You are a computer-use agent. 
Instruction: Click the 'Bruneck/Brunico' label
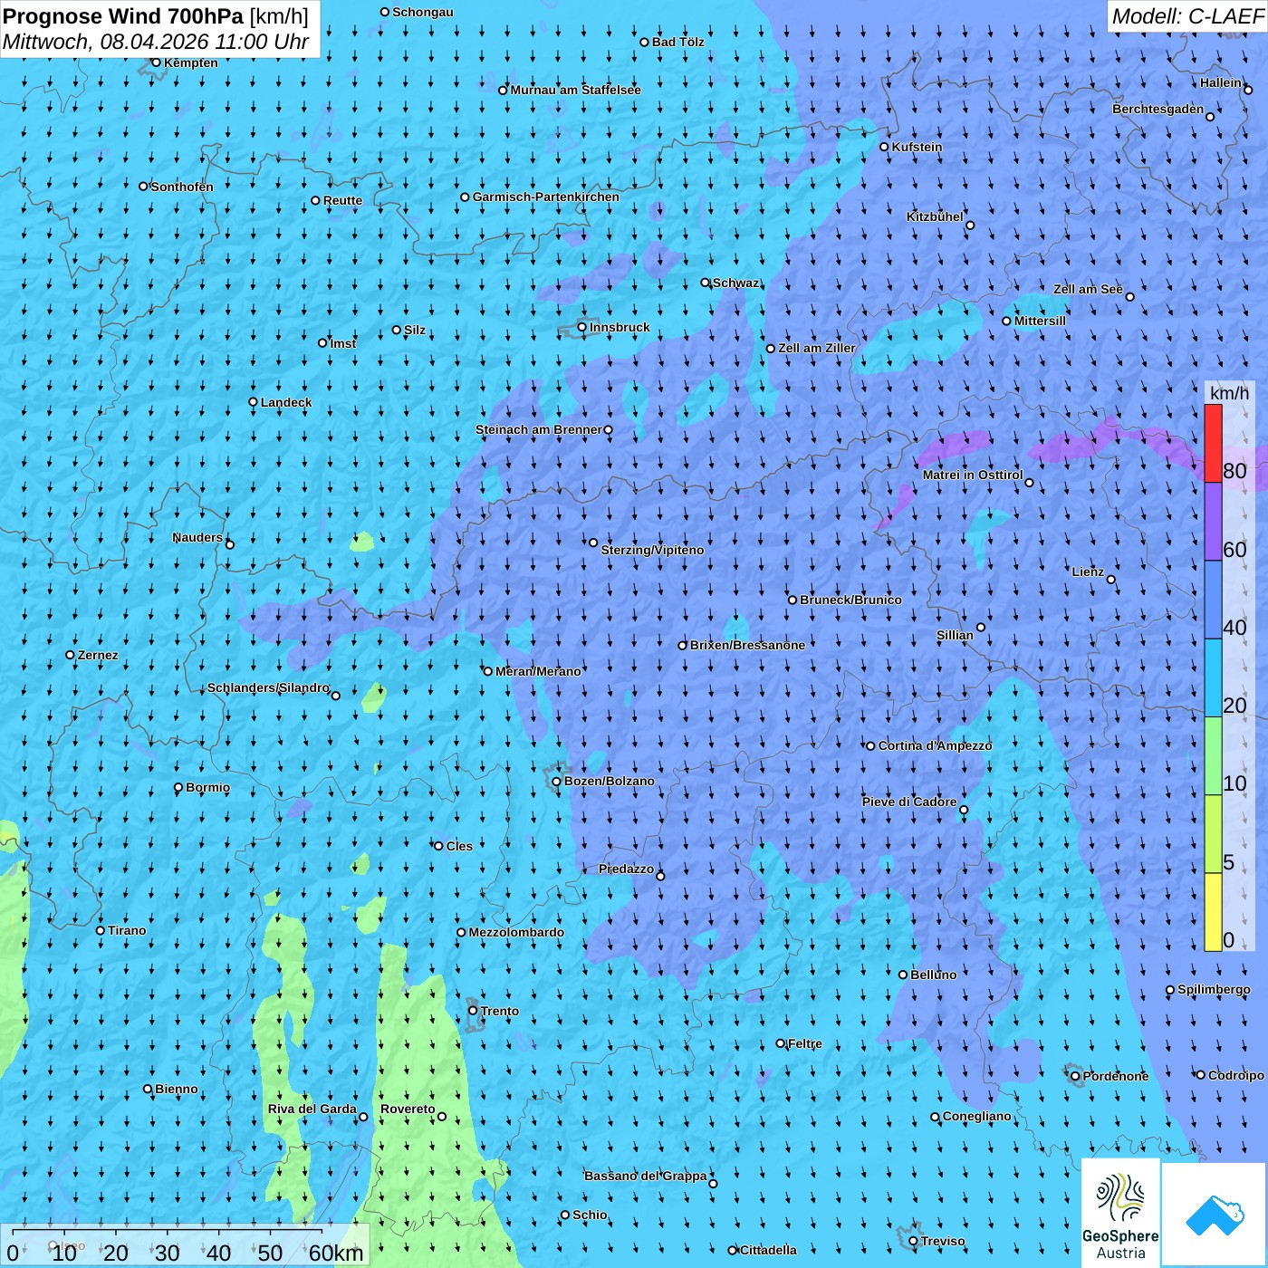pos(850,600)
